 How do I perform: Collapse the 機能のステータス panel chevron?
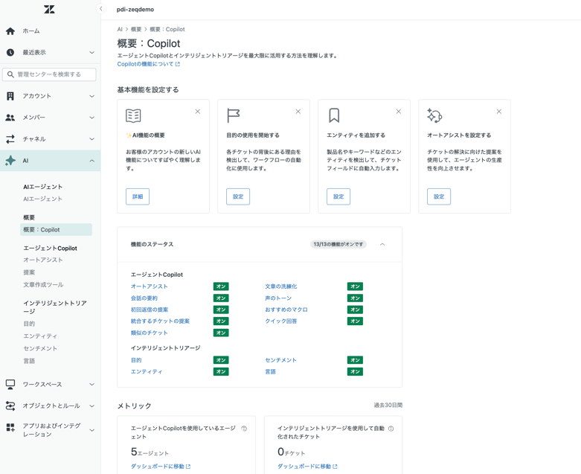point(382,245)
